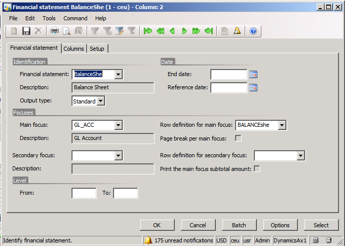Save using the floppy disk icon
345x246 pixels.
coord(26,31)
